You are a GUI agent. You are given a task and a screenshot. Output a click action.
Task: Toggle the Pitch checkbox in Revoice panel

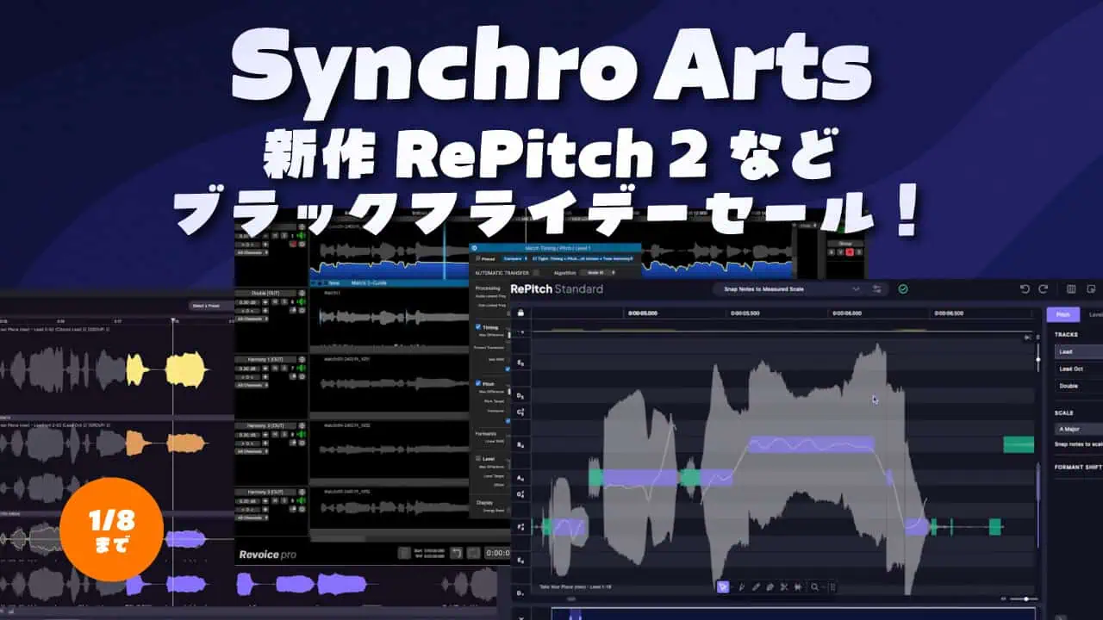click(x=479, y=384)
